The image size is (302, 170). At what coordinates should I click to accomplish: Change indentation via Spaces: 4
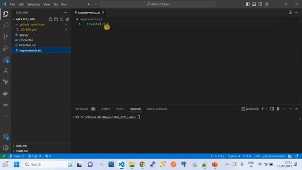[x=234, y=156]
